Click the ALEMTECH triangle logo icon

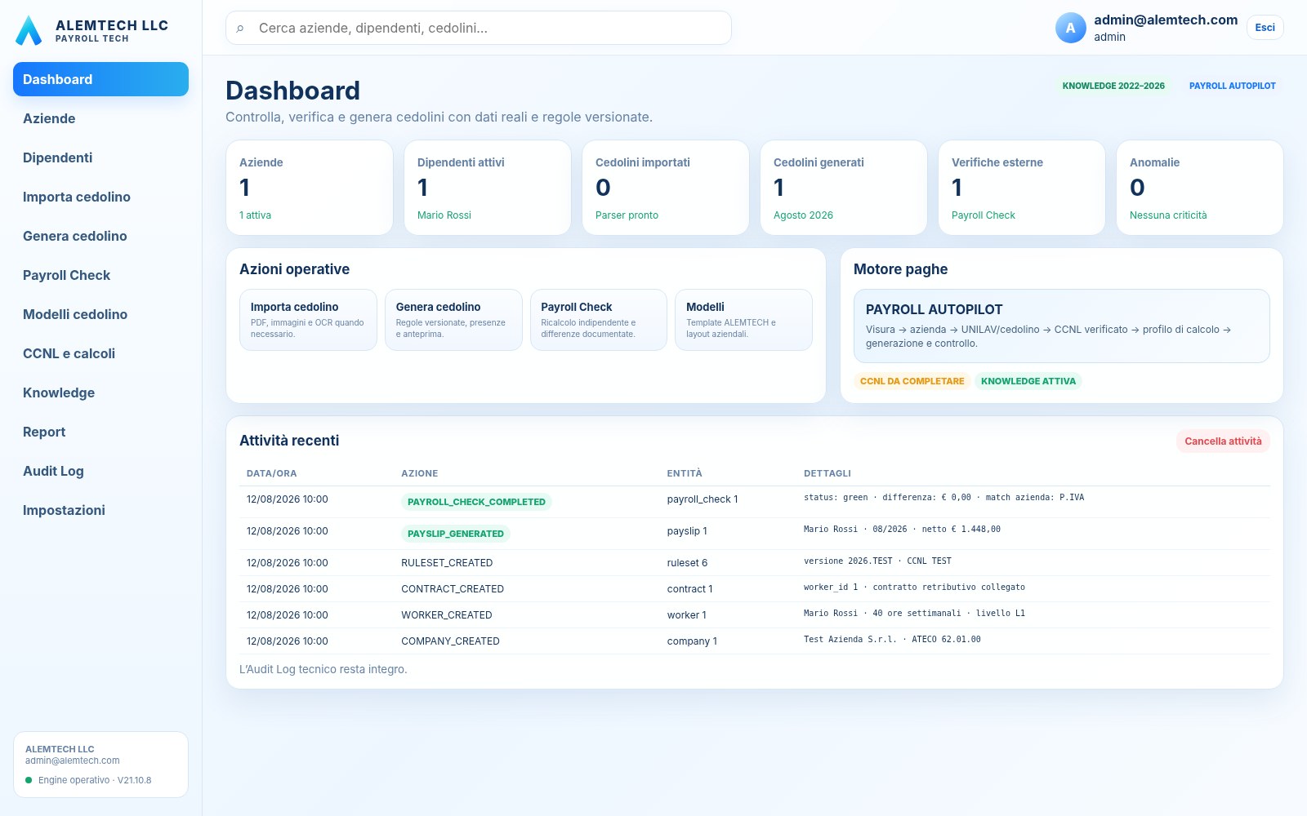(29, 30)
